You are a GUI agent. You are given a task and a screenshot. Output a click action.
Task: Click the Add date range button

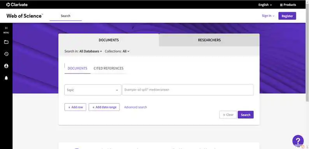pyautogui.click(x=104, y=107)
